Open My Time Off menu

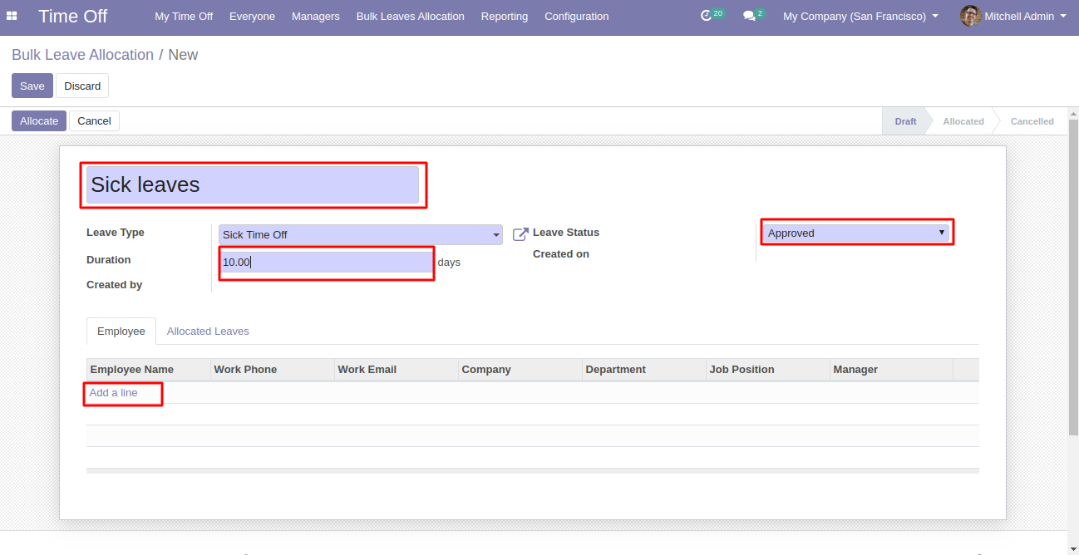pos(184,16)
